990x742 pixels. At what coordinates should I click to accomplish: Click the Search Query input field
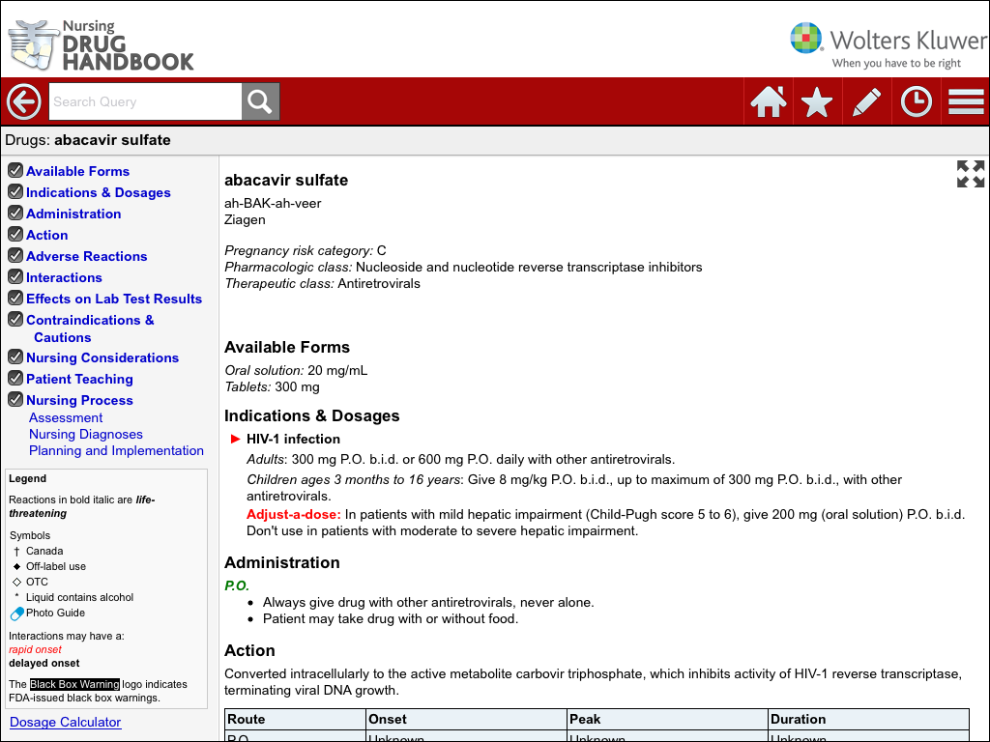tap(144, 101)
